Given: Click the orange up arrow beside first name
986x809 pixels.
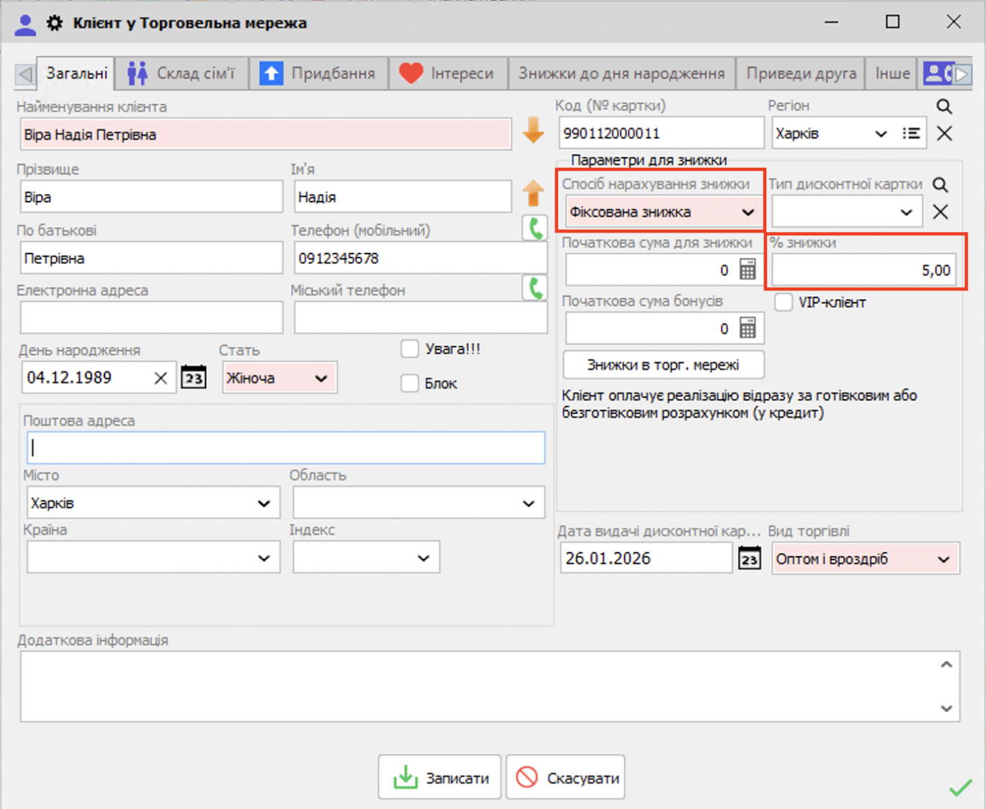Looking at the screenshot, I should pos(533,193).
